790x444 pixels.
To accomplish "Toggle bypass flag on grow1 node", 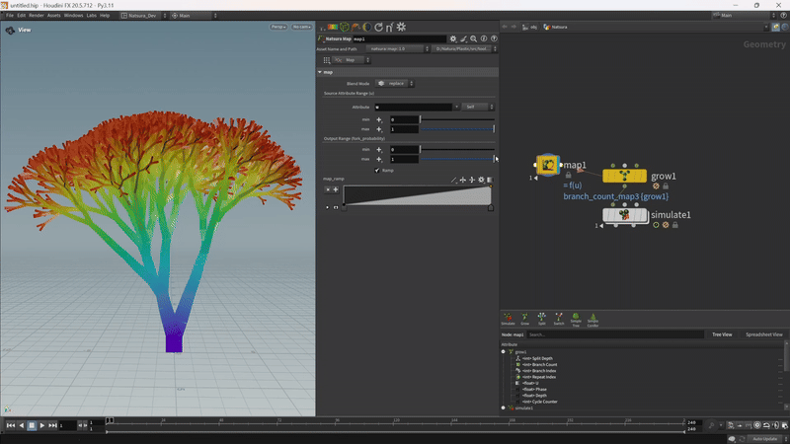I will point(656,186).
